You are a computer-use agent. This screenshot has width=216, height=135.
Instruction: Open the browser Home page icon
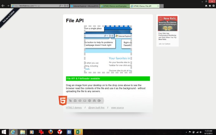pyautogui.click(x=206, y=6)
